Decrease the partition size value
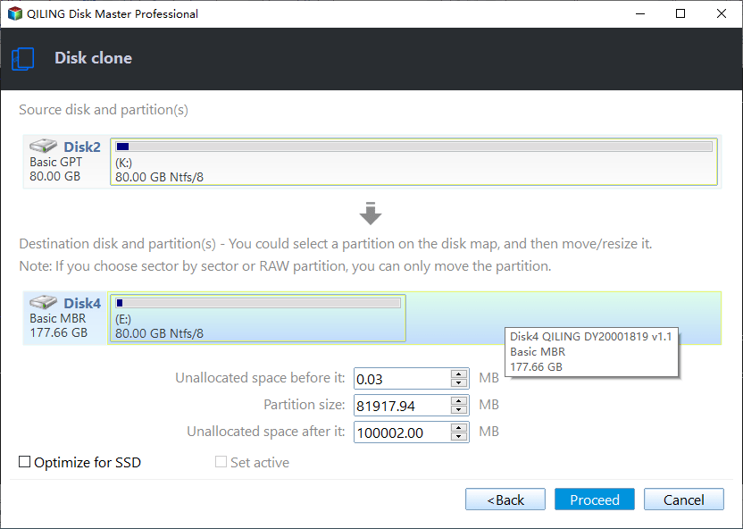Screen dimensions: 743x529 pos(458,410)
